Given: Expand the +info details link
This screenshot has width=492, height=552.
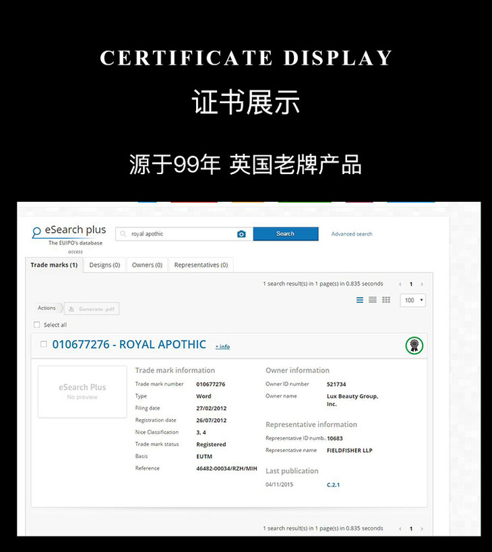Looking at the screenshot, I should 222,347.
